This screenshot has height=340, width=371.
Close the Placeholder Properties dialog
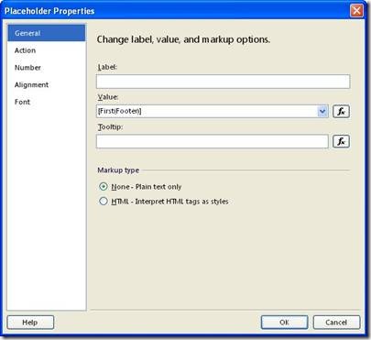[x=356, y=11]
